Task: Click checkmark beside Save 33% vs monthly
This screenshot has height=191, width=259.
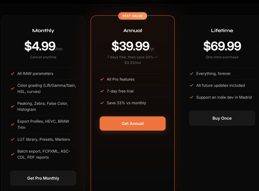Action: click(102, 103)
